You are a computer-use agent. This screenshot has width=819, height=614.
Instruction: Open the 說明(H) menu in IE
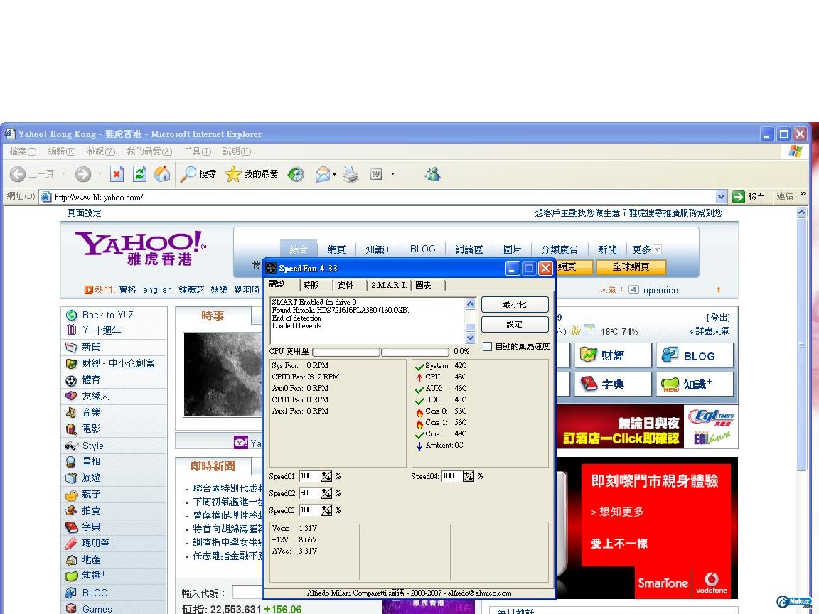click(x=237, y=151)
